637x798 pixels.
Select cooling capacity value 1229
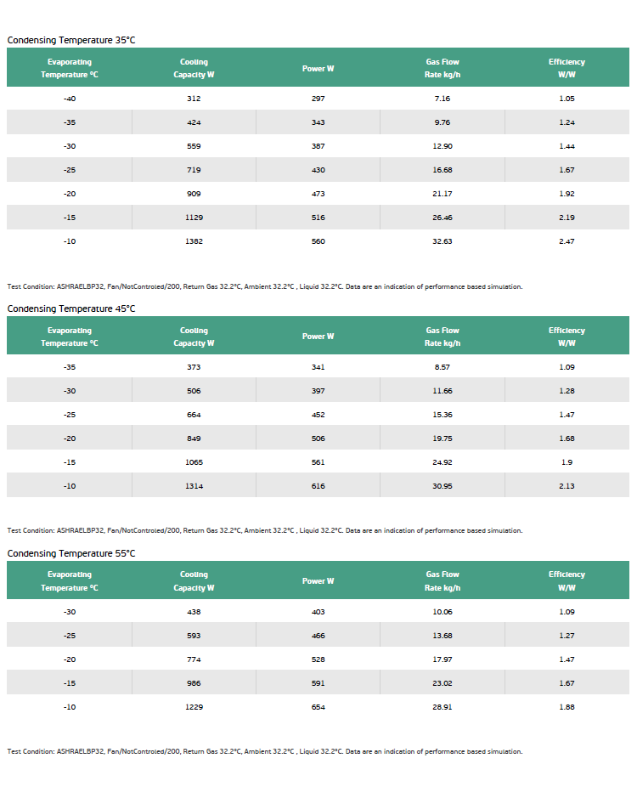[194, 707]
